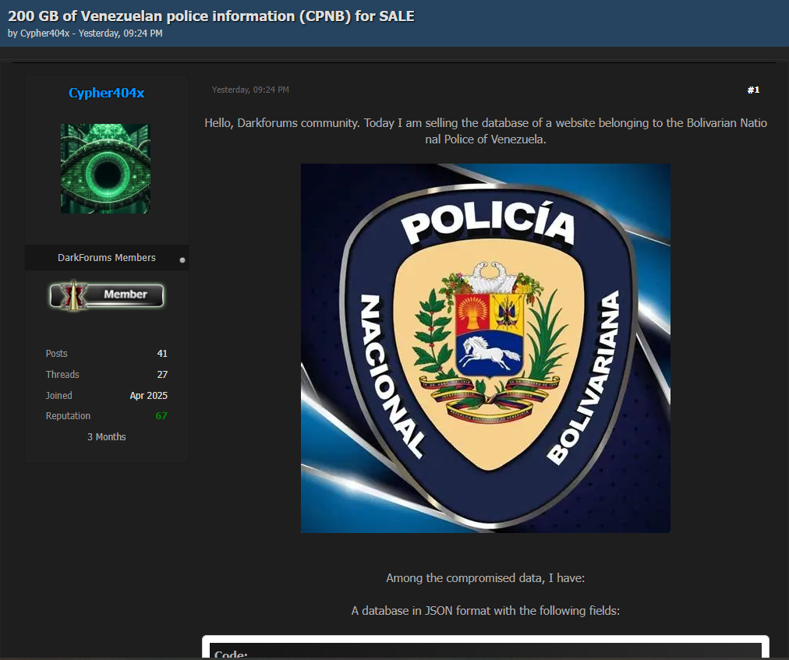Click the offline status dot icon
Image resolution: width=789 pixels, height=660 pixels.
tap(182, 260)
